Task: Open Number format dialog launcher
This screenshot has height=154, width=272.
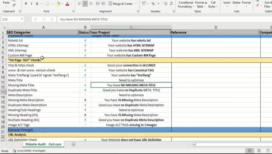Action: [174, 11]
